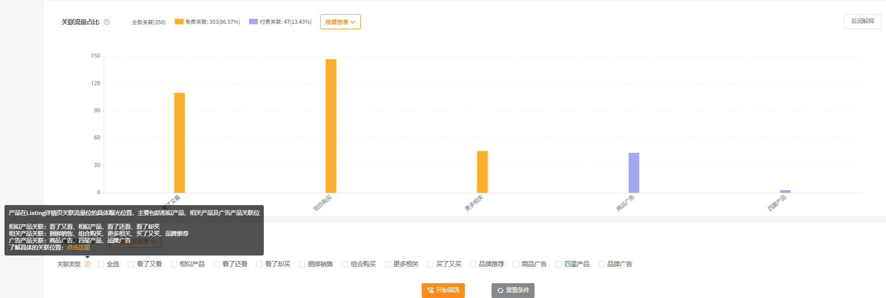Tick the 相似产品 checkbox
The width and height of the screenshot is (886, 298).
174,264
